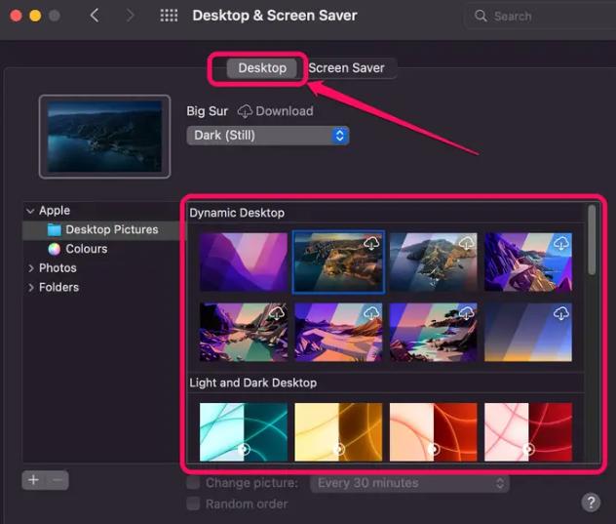This screenshot has height=524, width=616.
Task: Download icon on gradient wallpaper thumbnail
Action: pos(561,313)
